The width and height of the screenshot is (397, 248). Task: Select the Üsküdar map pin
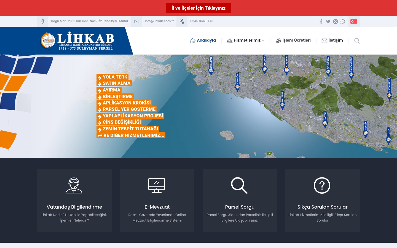click(211, 66)
